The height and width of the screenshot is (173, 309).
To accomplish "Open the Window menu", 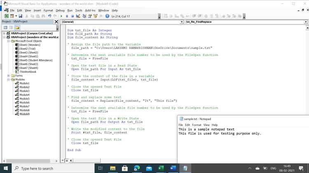I will tap(103, 10).
